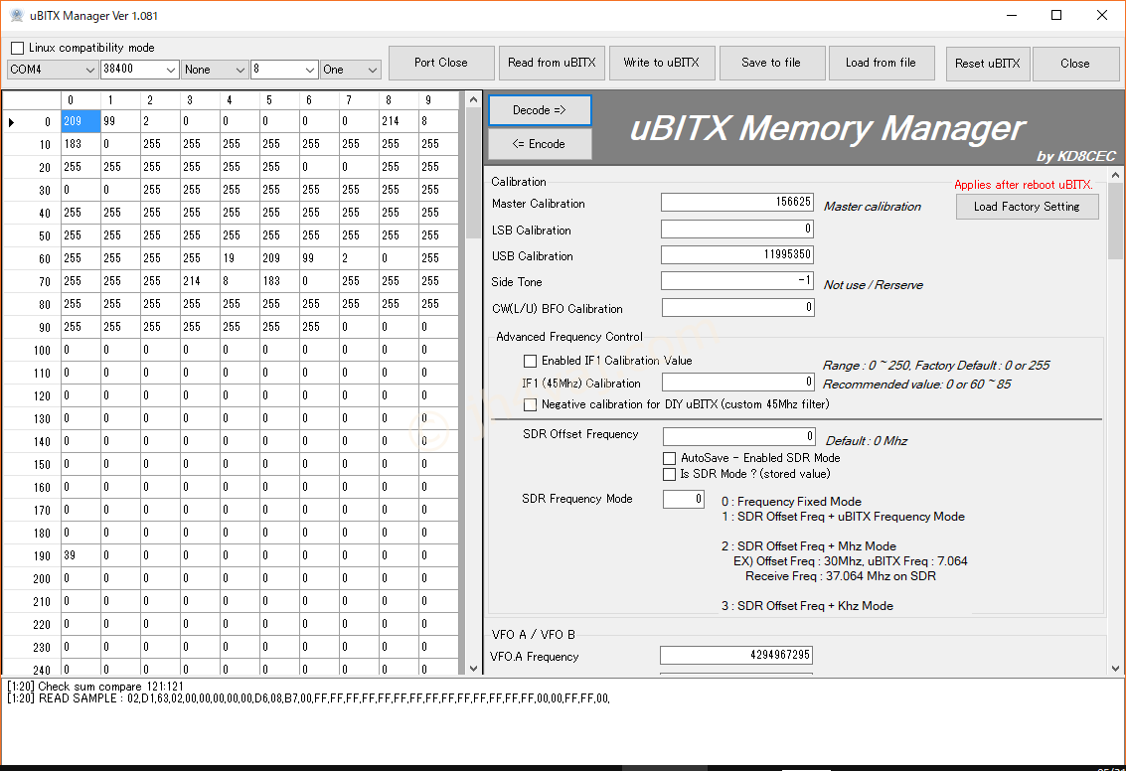Select the cell with 214 in row 0

click(399, 121)
